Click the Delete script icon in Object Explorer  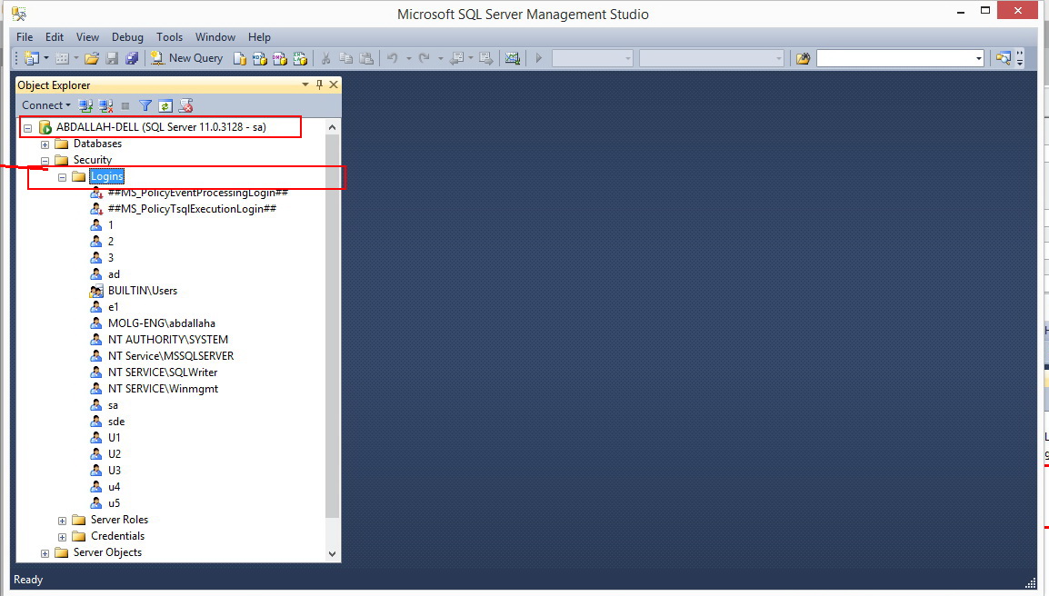click(186, 105)
